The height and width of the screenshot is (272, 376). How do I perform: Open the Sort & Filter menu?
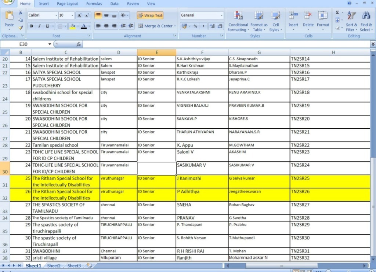pos(351,22)
